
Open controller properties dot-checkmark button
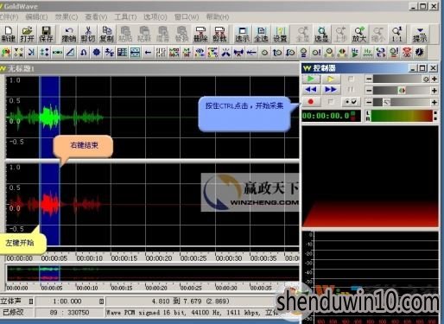pyautogui.click(x=351, y=102)
